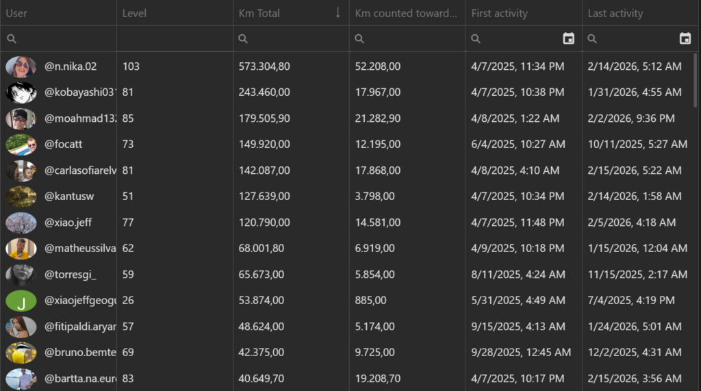The height and width of the screenshot is (391, 701).
Task: Click search icon in Km counted filter
Action: click(x=359, y=39)
